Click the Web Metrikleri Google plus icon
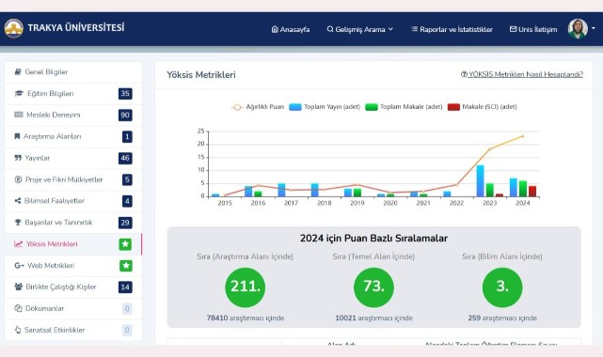 pyautogui.click(x=19, y=265)
